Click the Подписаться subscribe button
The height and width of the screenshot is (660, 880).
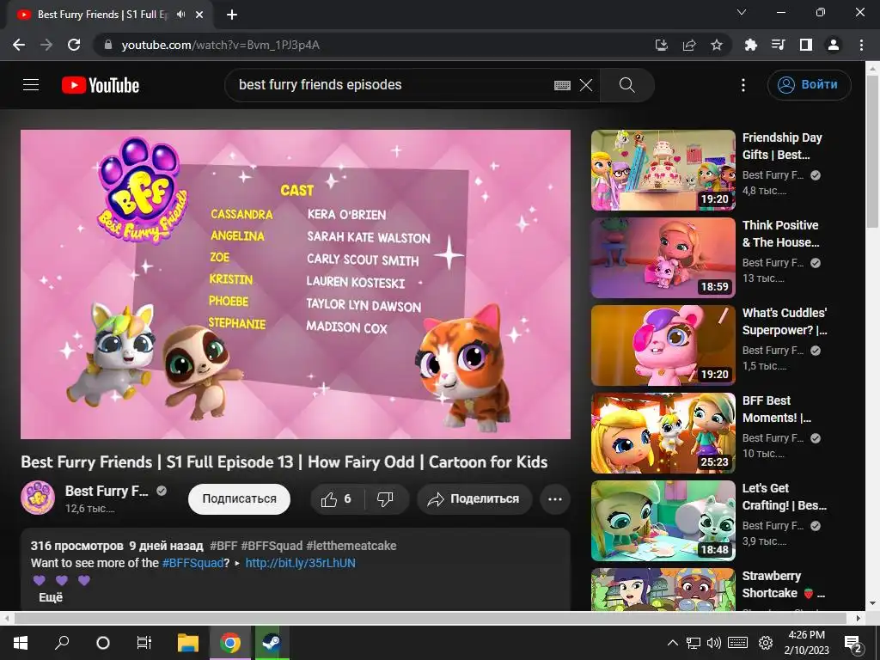239,499
